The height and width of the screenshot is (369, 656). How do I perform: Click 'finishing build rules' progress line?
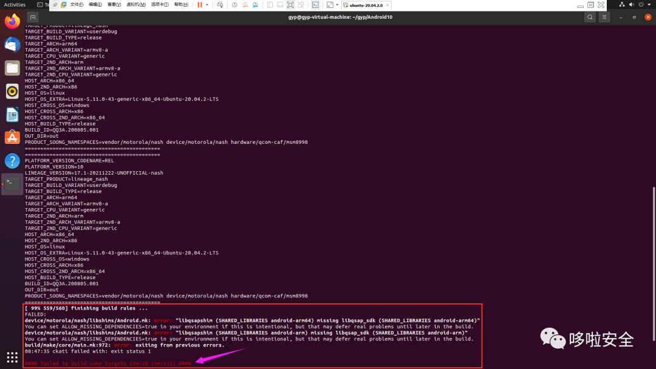(86, 308)
